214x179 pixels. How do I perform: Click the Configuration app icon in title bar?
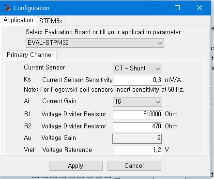click(x=7, y=8)
